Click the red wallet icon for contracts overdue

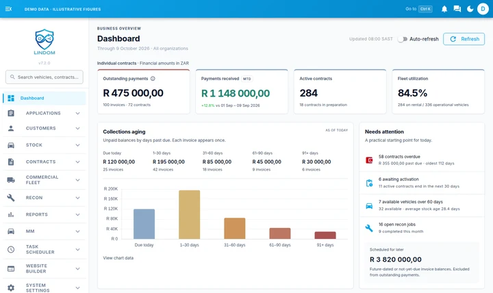[369, 160]
